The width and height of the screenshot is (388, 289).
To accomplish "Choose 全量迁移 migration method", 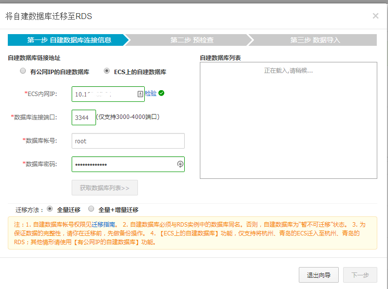I will click(50, 209).
